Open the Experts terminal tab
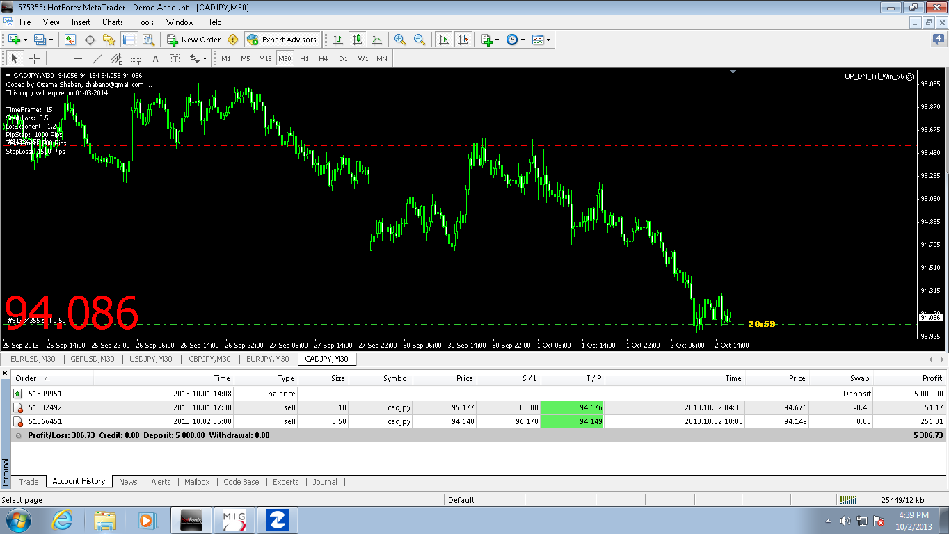Image resolution: width=949 pixels, height=534 pixels. (285, 481)
